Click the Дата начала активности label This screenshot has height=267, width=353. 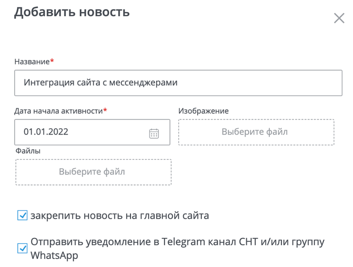coord(58,111)
